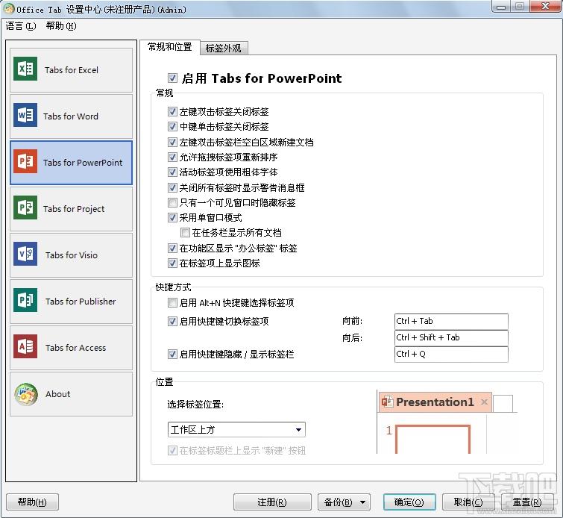The height and width of the screenshot is (518, 563).
Task: Click the Ctrl + Q shortcut field
Action: tap(451, 355)
